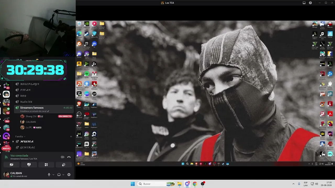The width and height of the screenshot is (335, 188).
Task: Open the server with badge 3
Action: (6, 103)
